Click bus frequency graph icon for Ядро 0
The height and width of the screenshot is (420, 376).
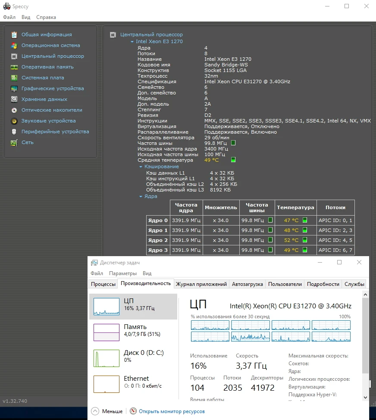coord(270,220)
